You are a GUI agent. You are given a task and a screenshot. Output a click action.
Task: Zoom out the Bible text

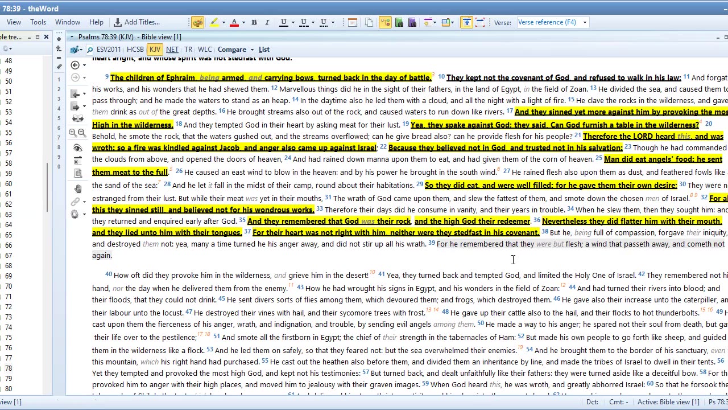[82, 133]
